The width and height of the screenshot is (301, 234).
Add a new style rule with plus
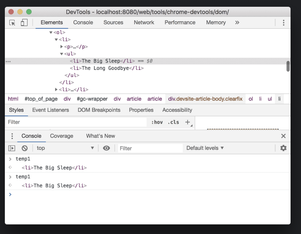point(187,122)
